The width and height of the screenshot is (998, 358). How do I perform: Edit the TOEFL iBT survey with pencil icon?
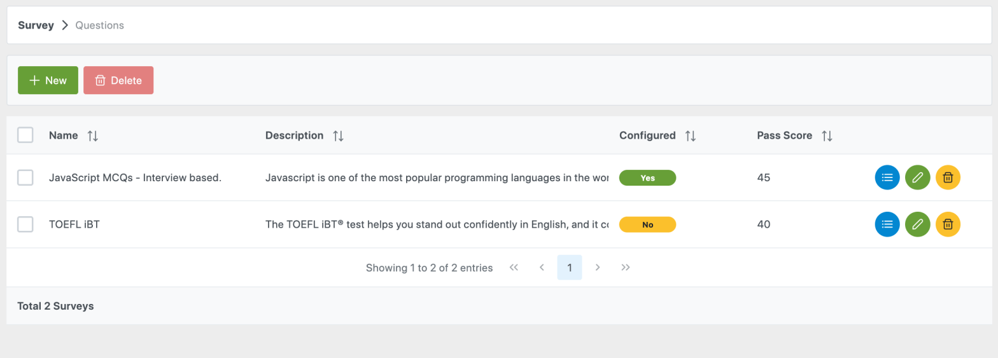[917, 224]
